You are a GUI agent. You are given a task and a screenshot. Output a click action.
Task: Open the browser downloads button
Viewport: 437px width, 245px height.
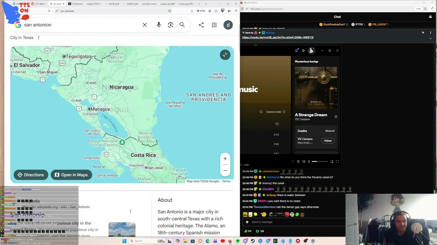[192, 11]
